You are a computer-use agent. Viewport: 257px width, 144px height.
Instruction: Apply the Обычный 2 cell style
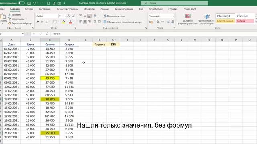225,16
